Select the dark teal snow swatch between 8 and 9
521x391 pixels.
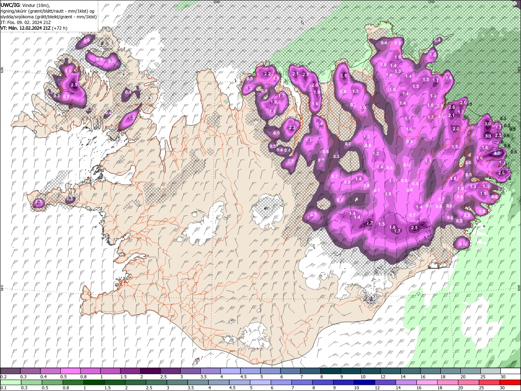331,371
